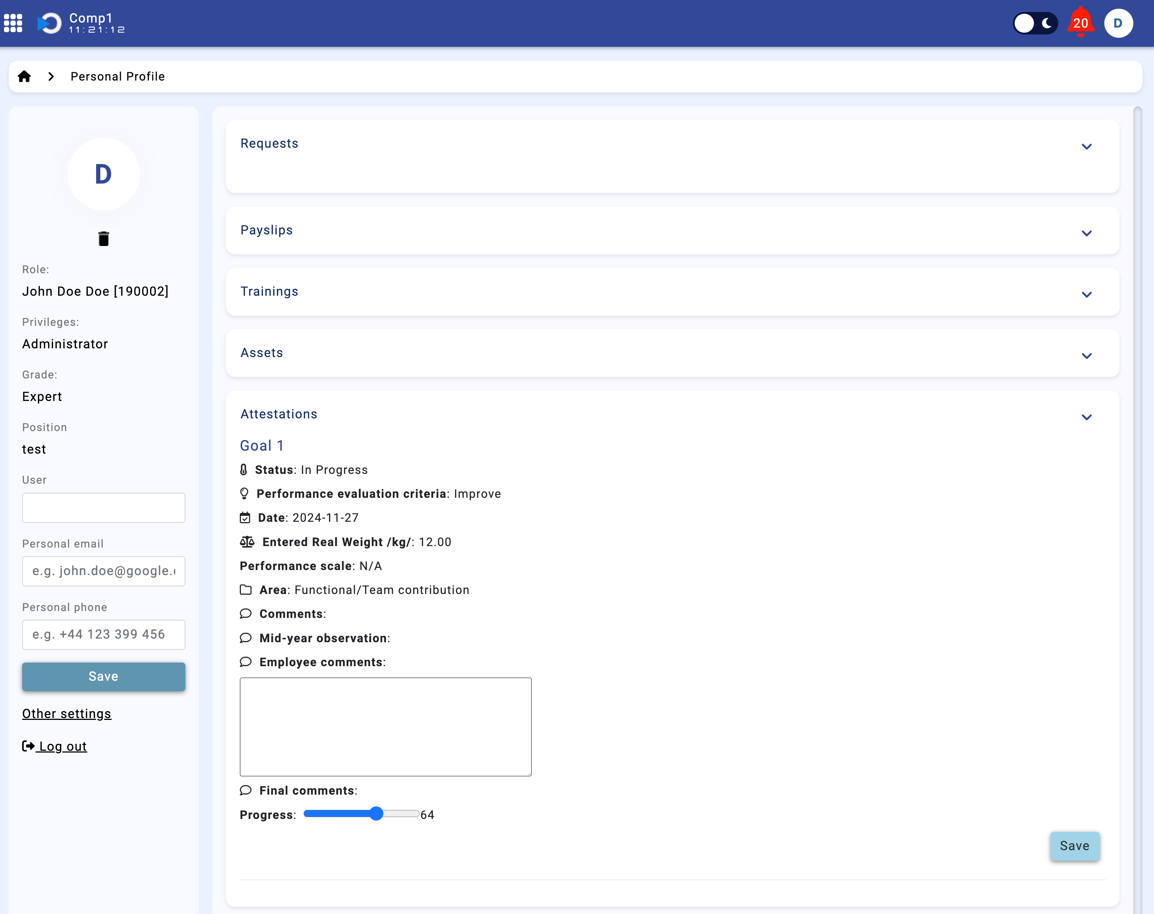Image resolution: width=1154 pixels, height=914 pixels.
Task: Click the Progress slider handle at 64
Action: tap(377, 813)
